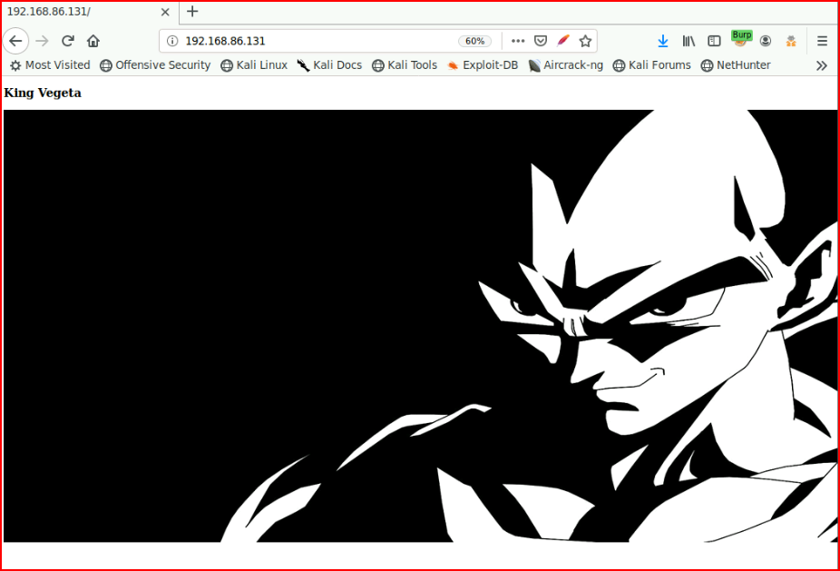The height and width of the screenshot is (571, 840).
Task: Open the Kali Linux bookmark
Action: pyautogui.click(x=255, y=65)
